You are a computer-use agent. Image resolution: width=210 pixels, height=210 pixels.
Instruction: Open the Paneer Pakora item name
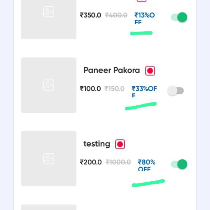click(x=112, y=70)
